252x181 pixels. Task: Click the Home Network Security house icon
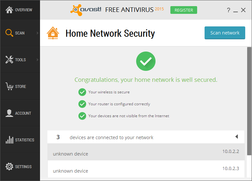click(x=53, y=33)
